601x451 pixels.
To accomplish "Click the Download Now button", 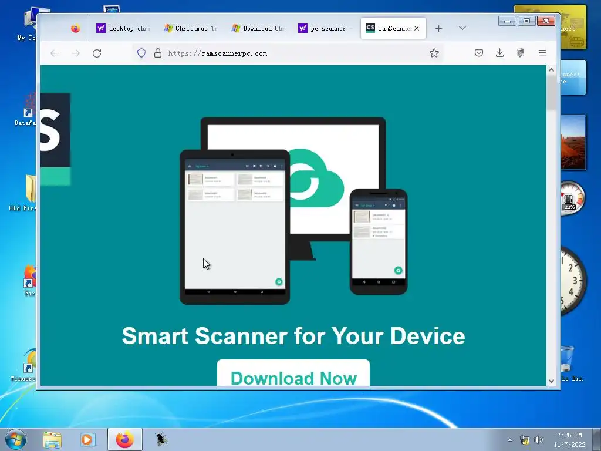I will (293, 373).
